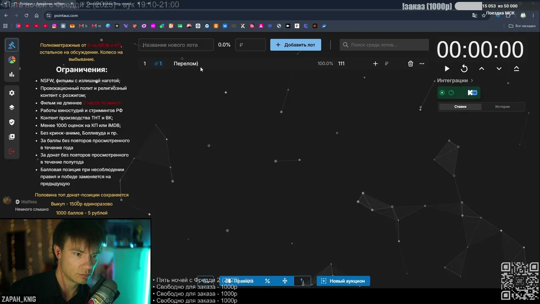Click the double up arrow timer button
The width and height of the screenshot is (540, 304).
516,69
